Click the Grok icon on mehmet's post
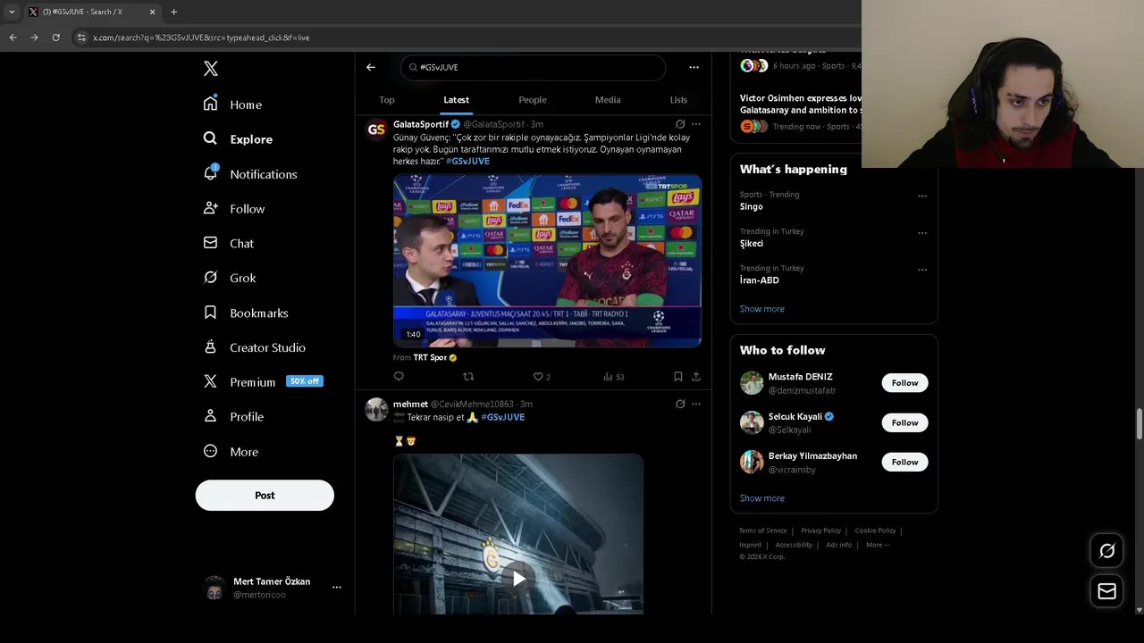Image resolution: width=1144 pixels, height=643 pixels. coord(680,404)
